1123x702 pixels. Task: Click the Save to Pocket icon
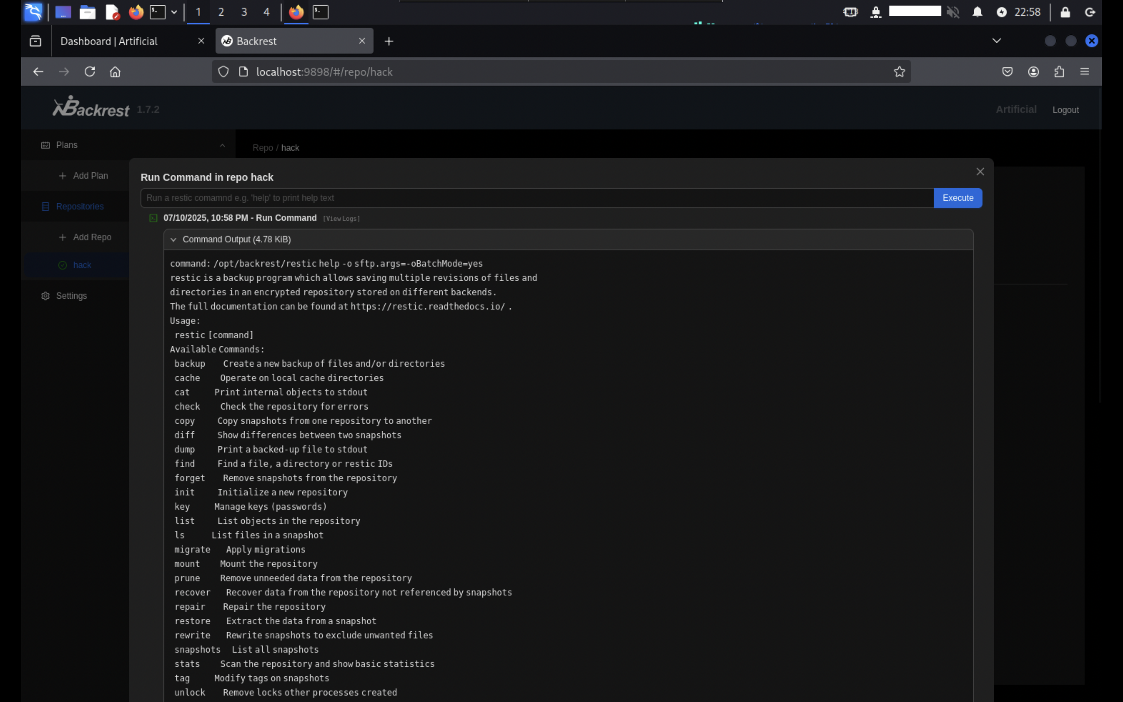click(x=1007, y=71)
